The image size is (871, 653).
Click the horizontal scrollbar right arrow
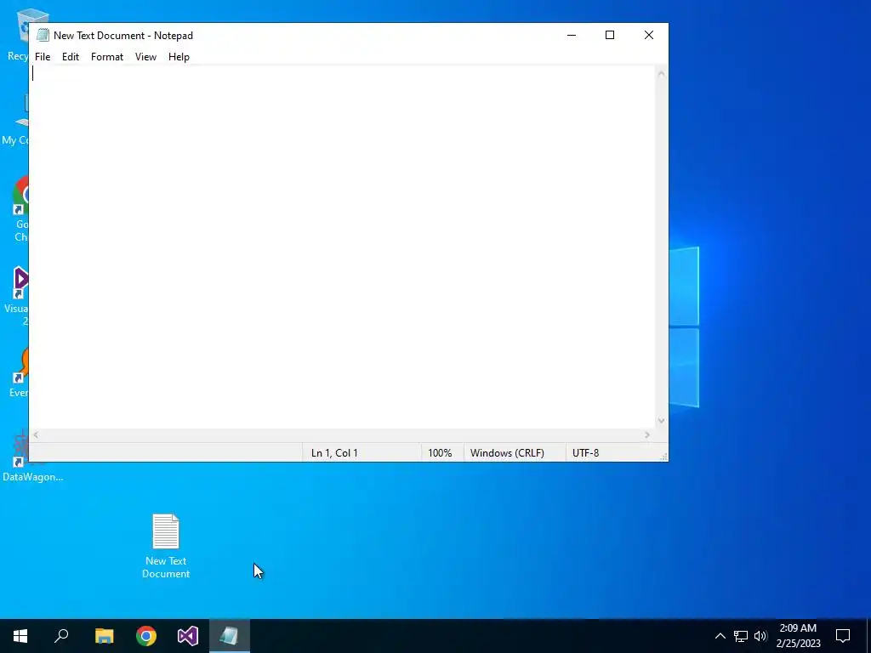pos(647,435)
